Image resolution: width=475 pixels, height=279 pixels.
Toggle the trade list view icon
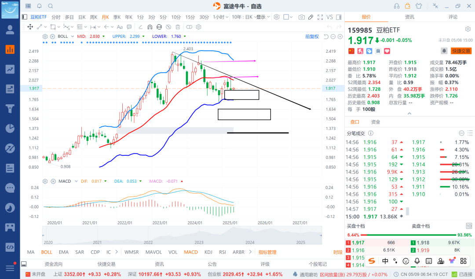tap(470, 133)
